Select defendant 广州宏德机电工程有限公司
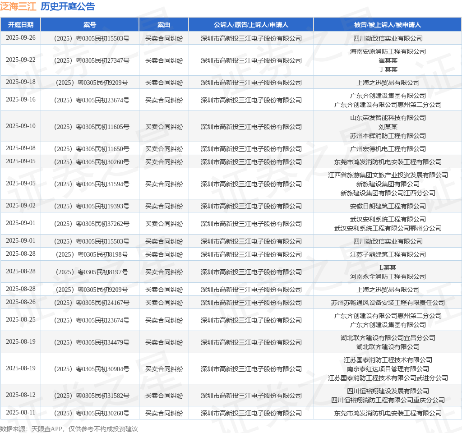This screenshot has height=433, width=462. [388, 149]
